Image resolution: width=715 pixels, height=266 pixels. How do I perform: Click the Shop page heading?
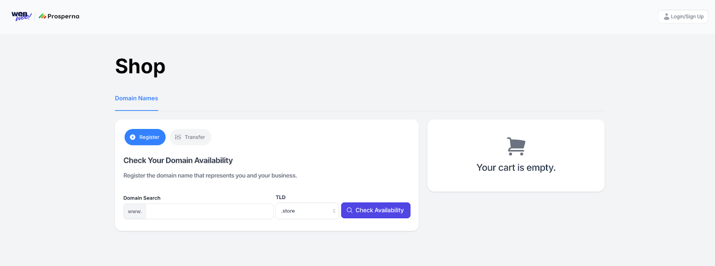(x=140, y=66)
